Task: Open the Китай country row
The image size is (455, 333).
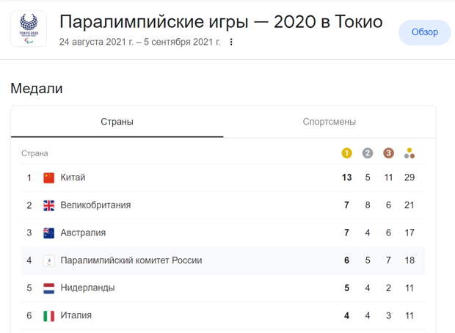Action: pos(223,178)
